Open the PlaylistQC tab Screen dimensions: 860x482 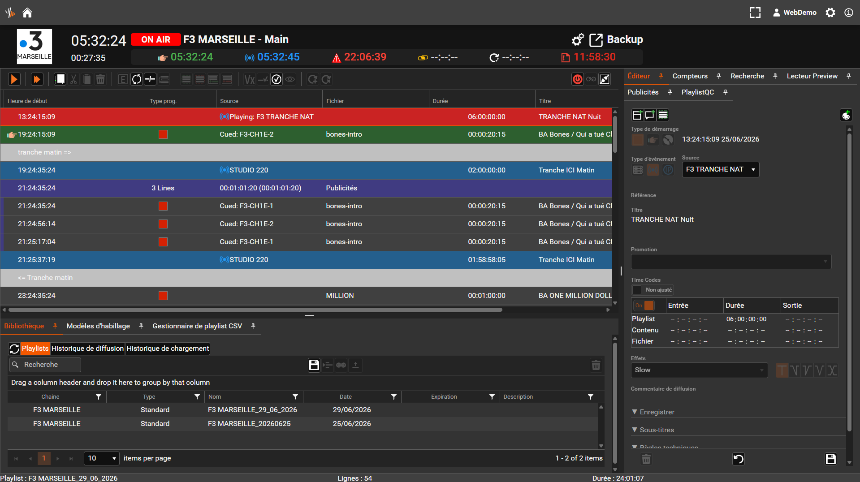point(697,92)
